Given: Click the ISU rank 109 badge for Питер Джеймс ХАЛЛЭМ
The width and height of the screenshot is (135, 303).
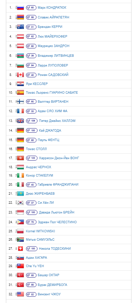Looking at the screenshot, I should (32, 121).
